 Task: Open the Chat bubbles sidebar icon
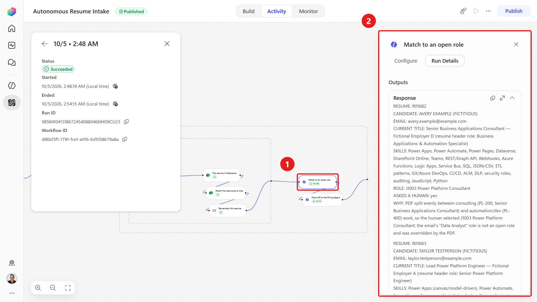tap(12, 62)
